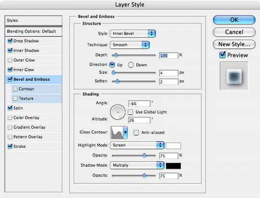The image size is (260, 198).
Task: Select the Down direction radio button
Action: coord(130,65)
